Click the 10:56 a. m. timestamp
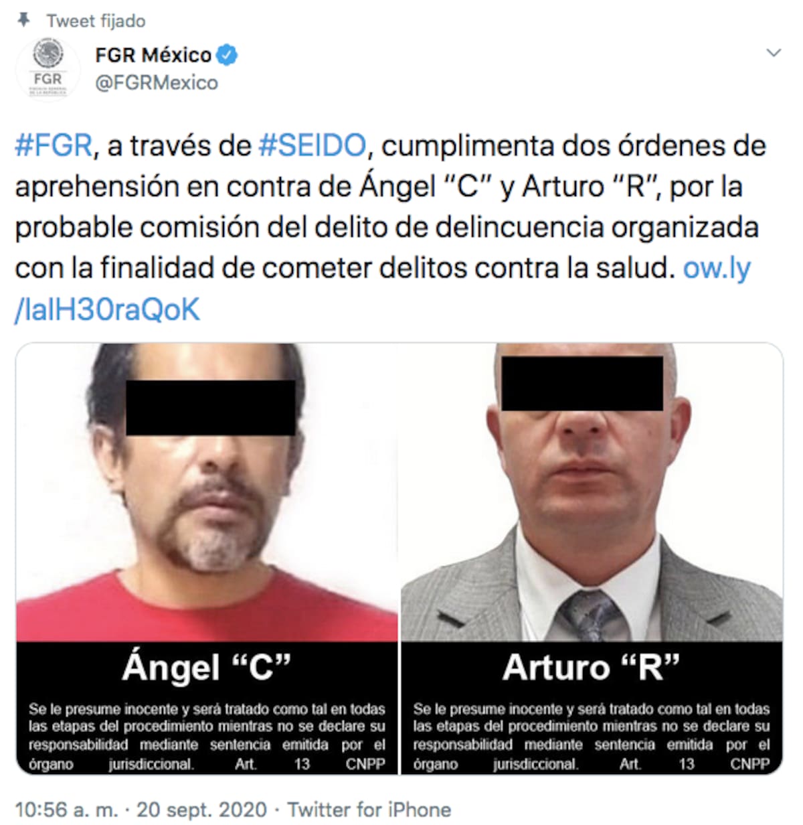This screenshot has width=803, height=825. [x=66, y=810]
